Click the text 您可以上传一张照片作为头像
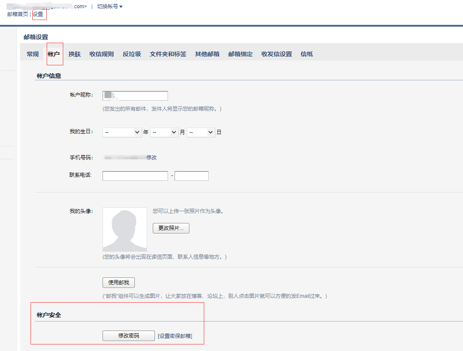This screenshot has height=351, width=463. 188,211
